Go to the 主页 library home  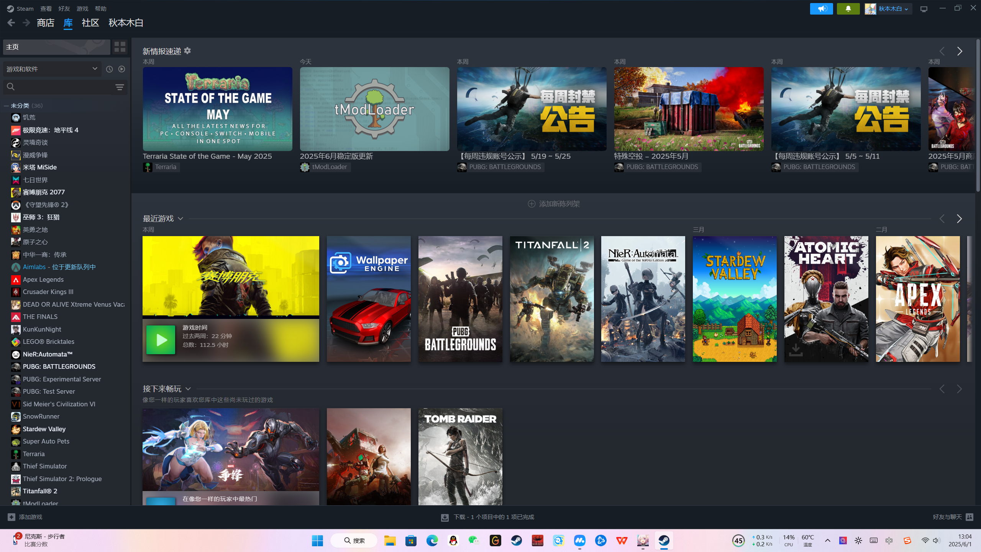57,47
